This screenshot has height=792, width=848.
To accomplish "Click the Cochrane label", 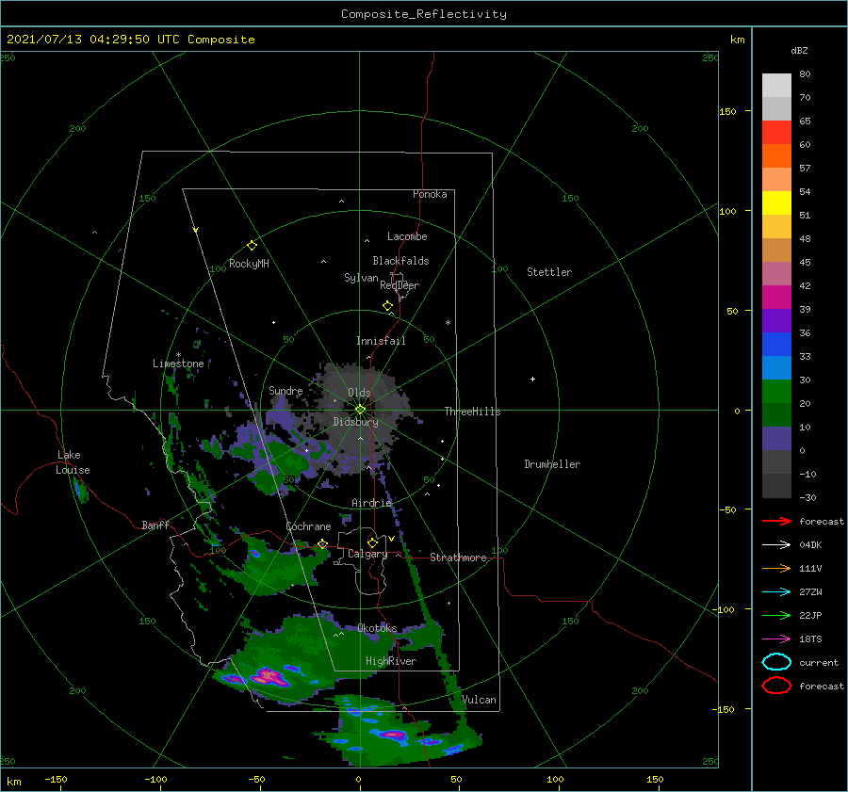I will (x=308, y=526).
